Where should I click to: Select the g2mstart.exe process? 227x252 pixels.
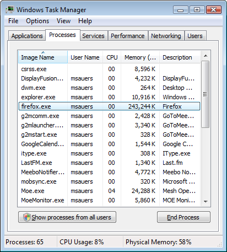pos(109,135)
